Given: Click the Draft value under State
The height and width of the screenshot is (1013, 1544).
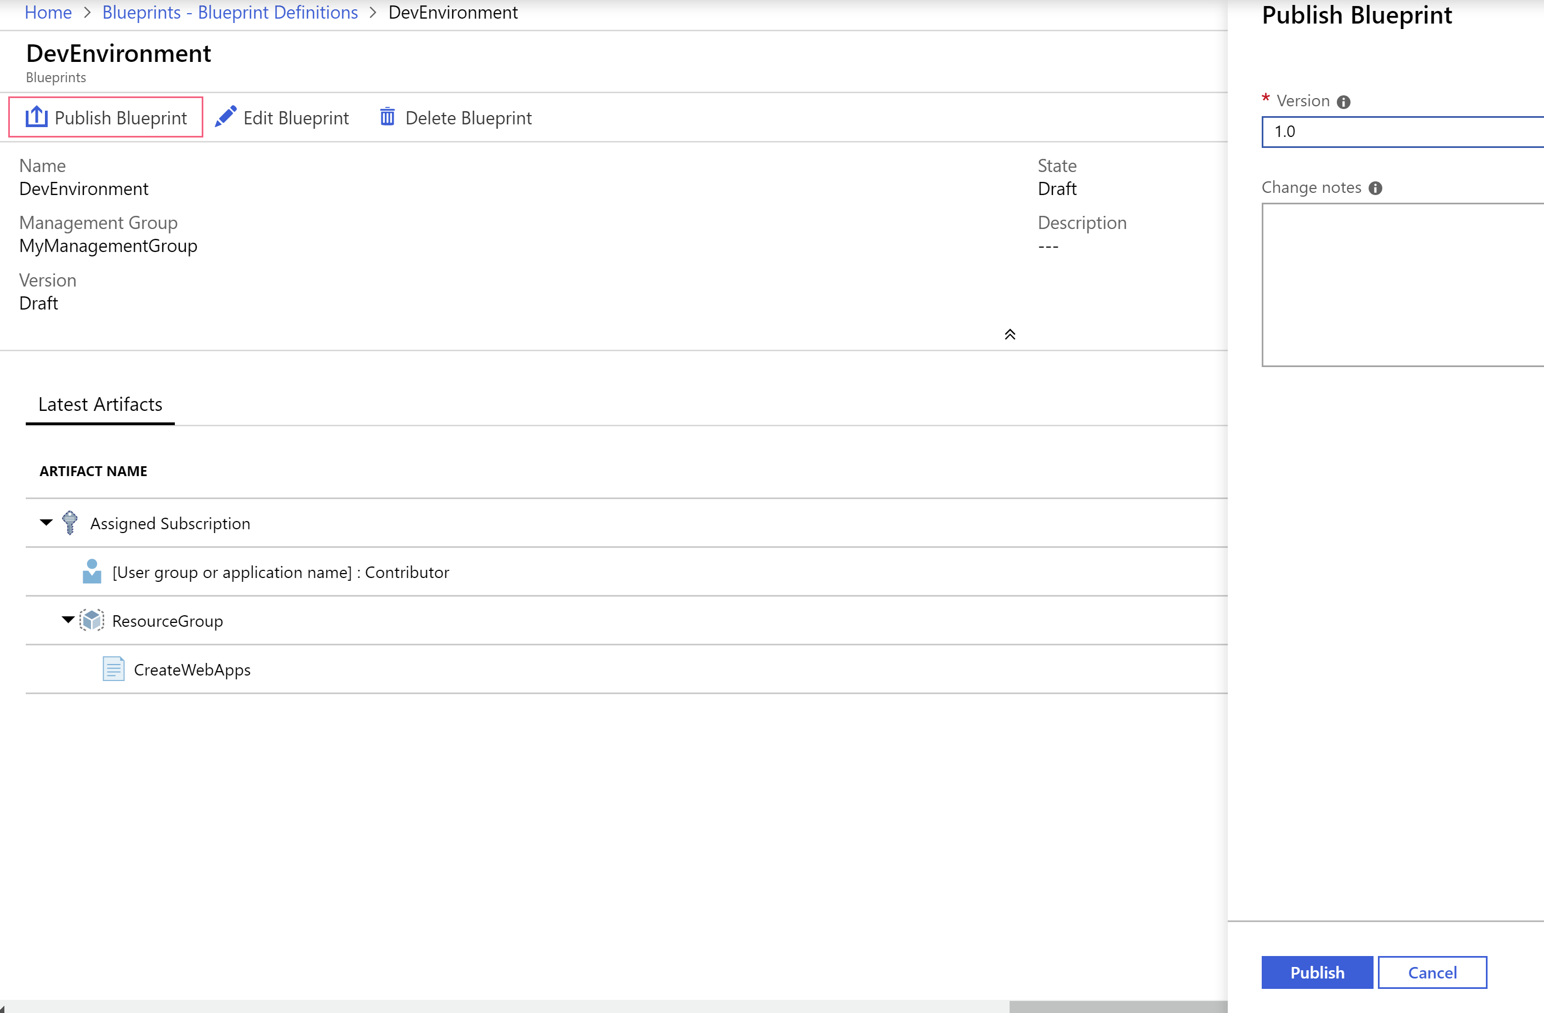Looking at the screenshot, I should 1057,188.
